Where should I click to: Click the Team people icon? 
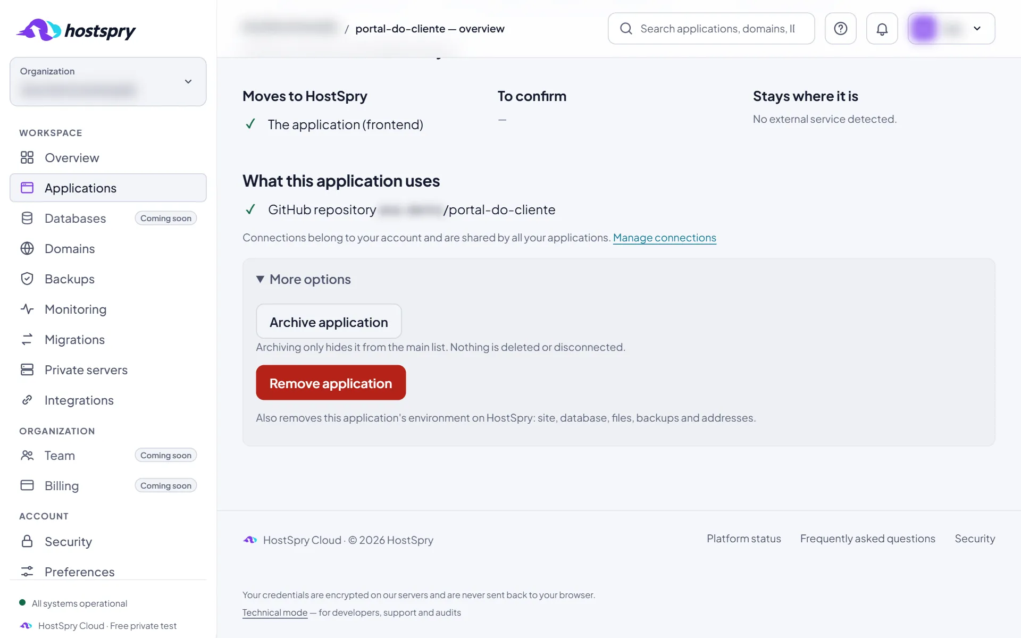27,455
